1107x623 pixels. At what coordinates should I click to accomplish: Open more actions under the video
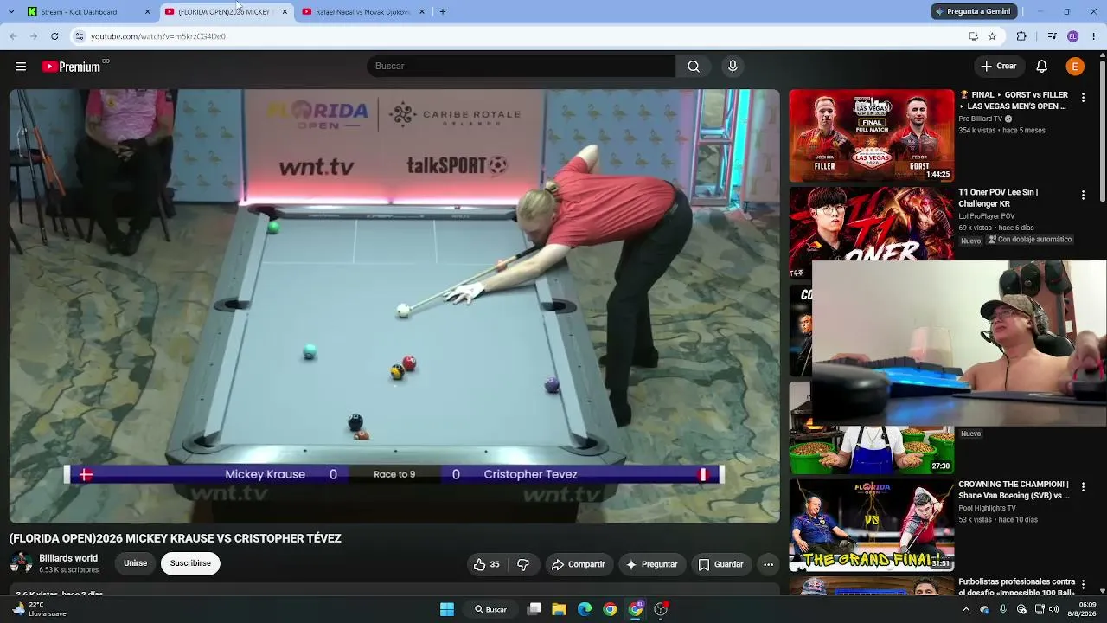pos(768,564)
